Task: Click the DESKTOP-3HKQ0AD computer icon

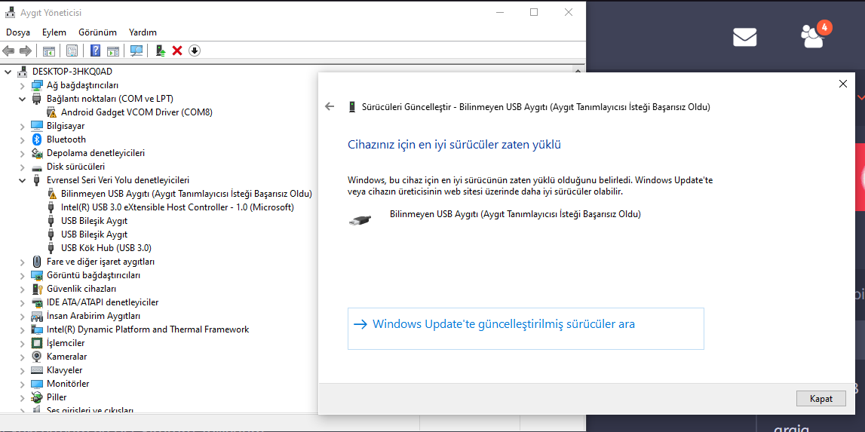Action: coord(23,72)
